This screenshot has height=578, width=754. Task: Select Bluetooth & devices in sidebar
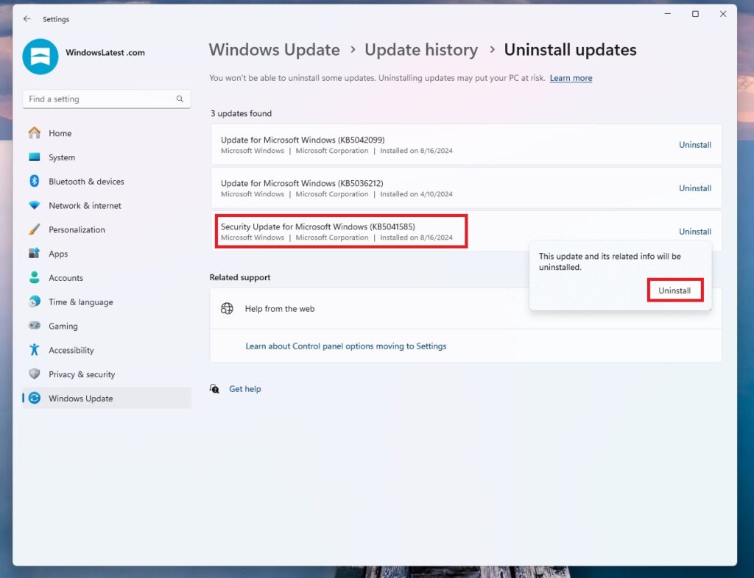pos(87,181)
